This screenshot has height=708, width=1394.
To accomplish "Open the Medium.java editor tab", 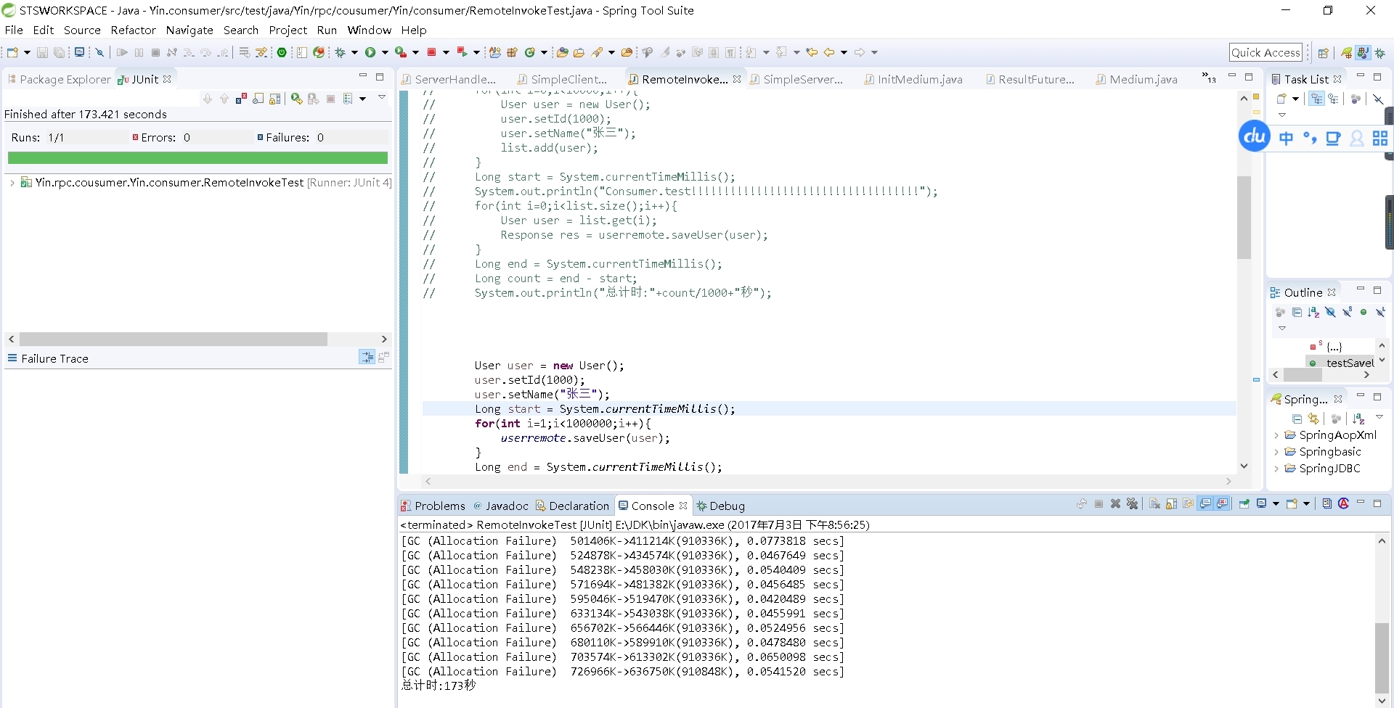I will click(1136, 79).
